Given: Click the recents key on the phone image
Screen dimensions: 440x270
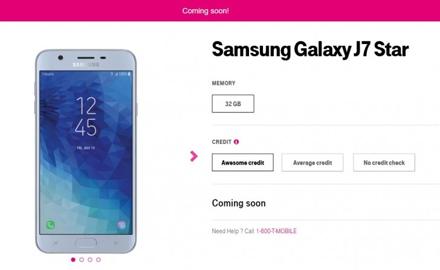Looking at the screenshot, I should click(56, 243).
